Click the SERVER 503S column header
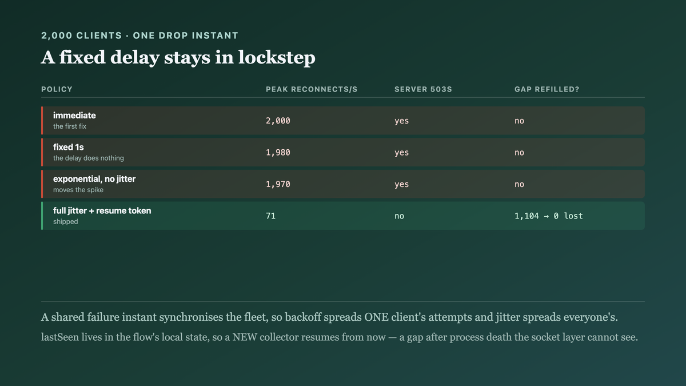Screen dimensions: 686x386 pyautogui.click(x=423, y=89)
